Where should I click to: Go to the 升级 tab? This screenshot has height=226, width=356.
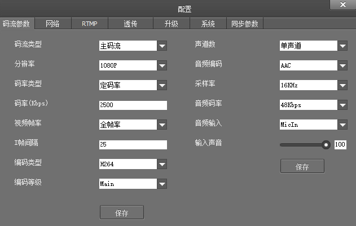(170, 24)
